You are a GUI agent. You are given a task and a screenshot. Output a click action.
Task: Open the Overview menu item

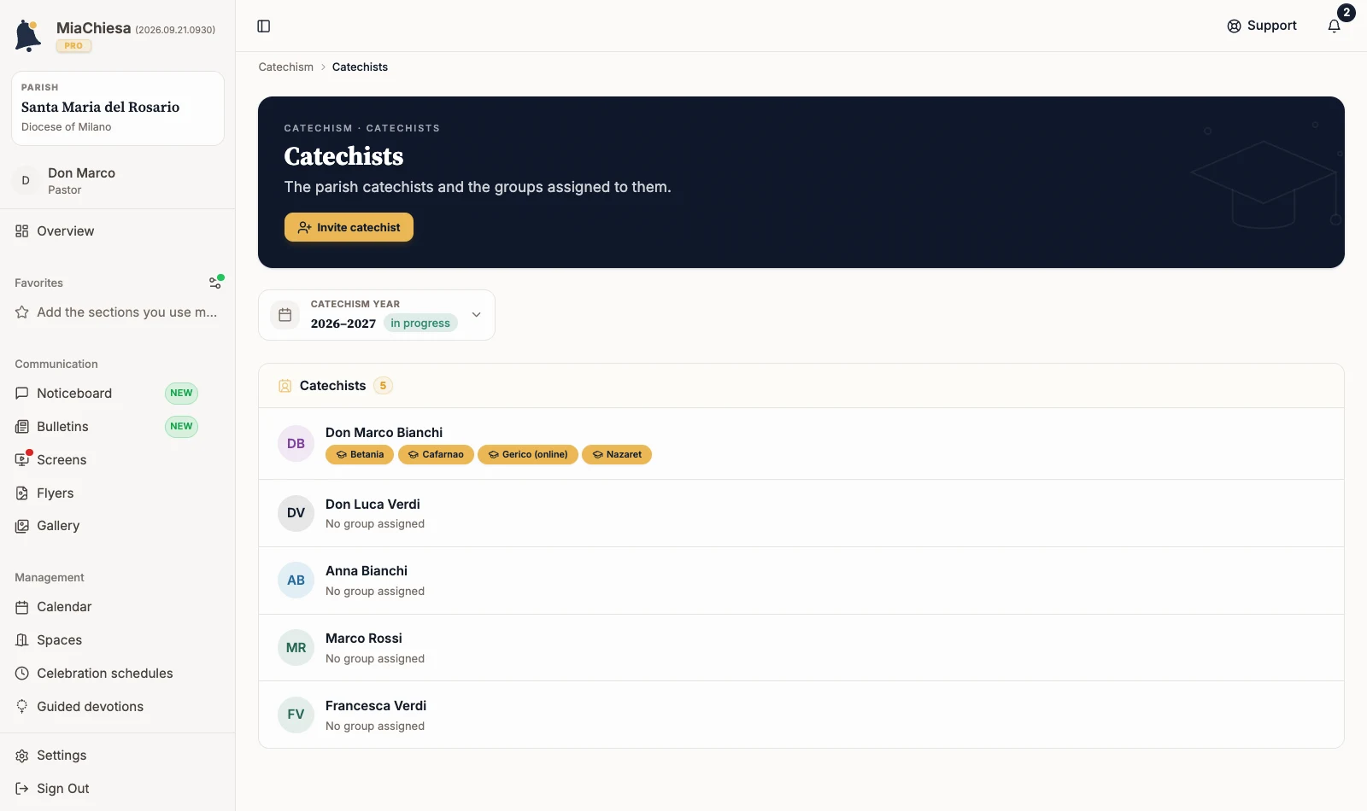click(118, 231)
